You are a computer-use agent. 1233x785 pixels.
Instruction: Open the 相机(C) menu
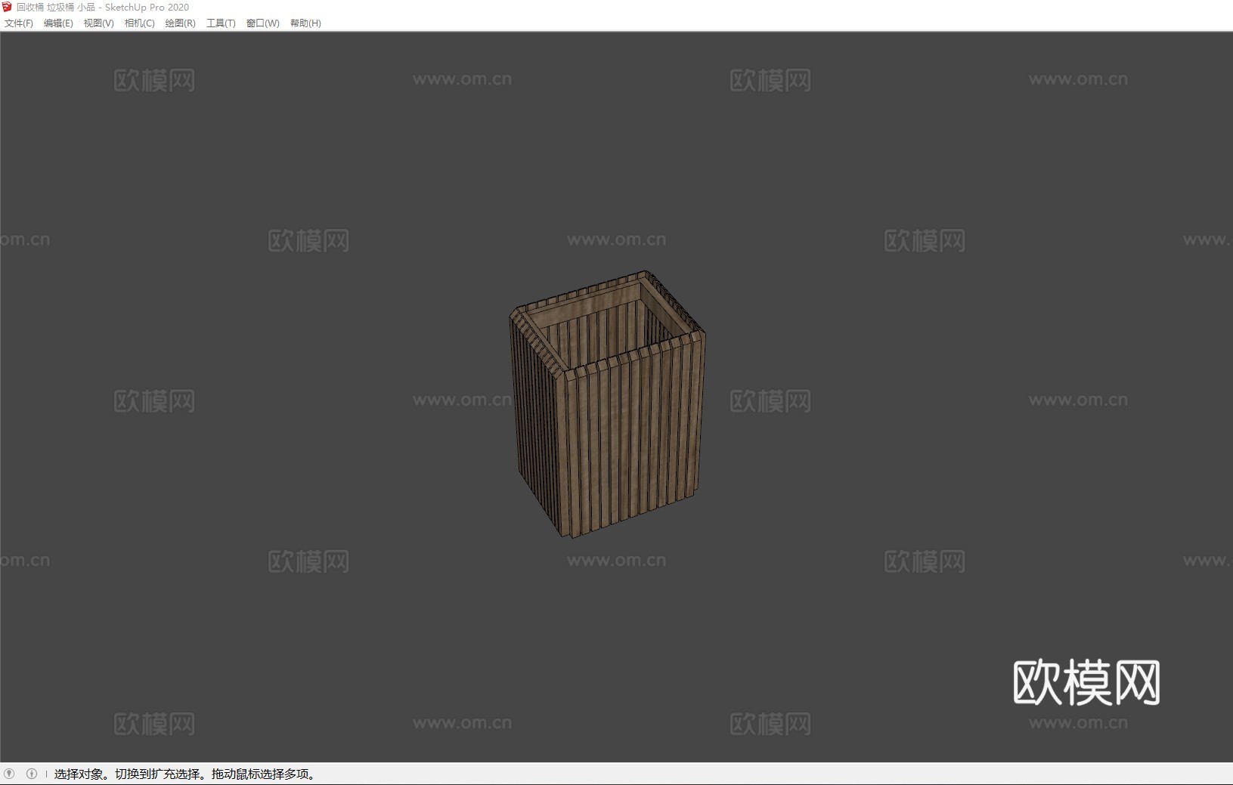pos(139,23)
